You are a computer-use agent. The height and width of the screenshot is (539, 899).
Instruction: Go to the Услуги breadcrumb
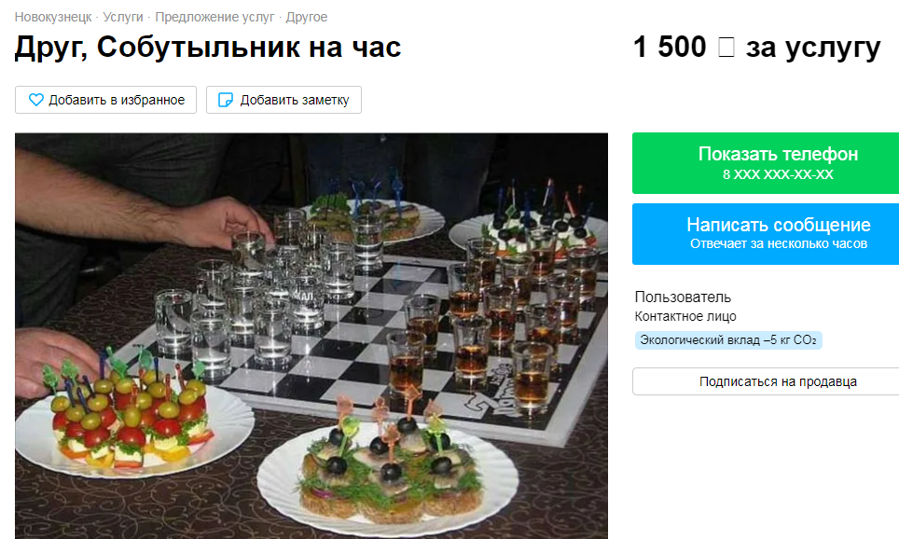click(123, 17)
